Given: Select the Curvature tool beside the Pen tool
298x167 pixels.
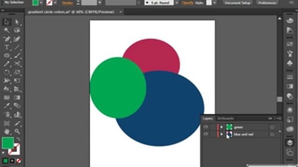Looking at the screenshot, I should (x=17, y=39).
